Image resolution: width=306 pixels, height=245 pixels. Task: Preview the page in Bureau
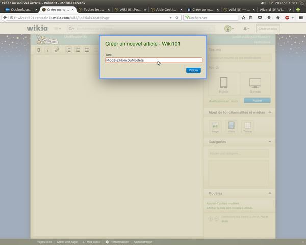[x=255, y=84]
